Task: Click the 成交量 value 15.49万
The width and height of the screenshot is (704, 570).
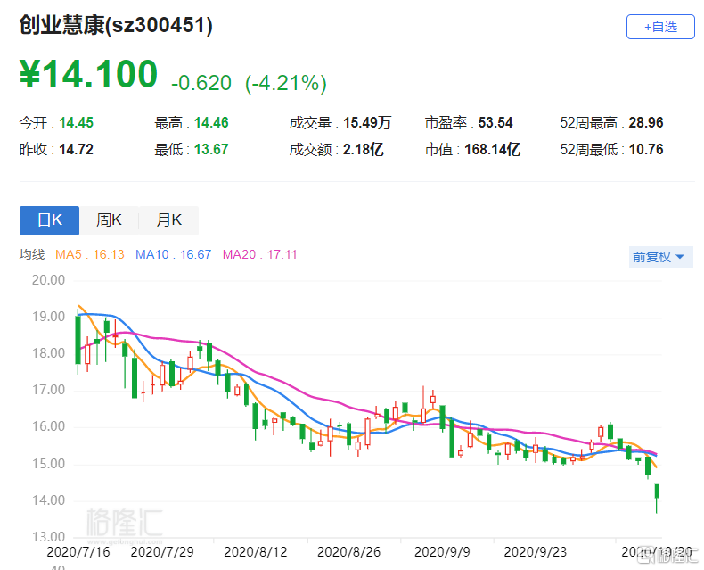Action: [367, 123]
